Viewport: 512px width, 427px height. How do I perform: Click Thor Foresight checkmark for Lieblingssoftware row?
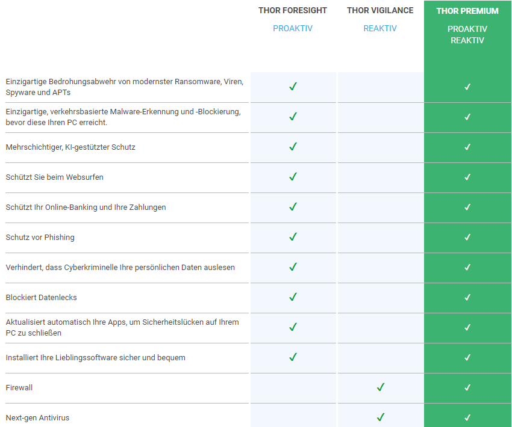pyautogui.click(x=293, y=357)
